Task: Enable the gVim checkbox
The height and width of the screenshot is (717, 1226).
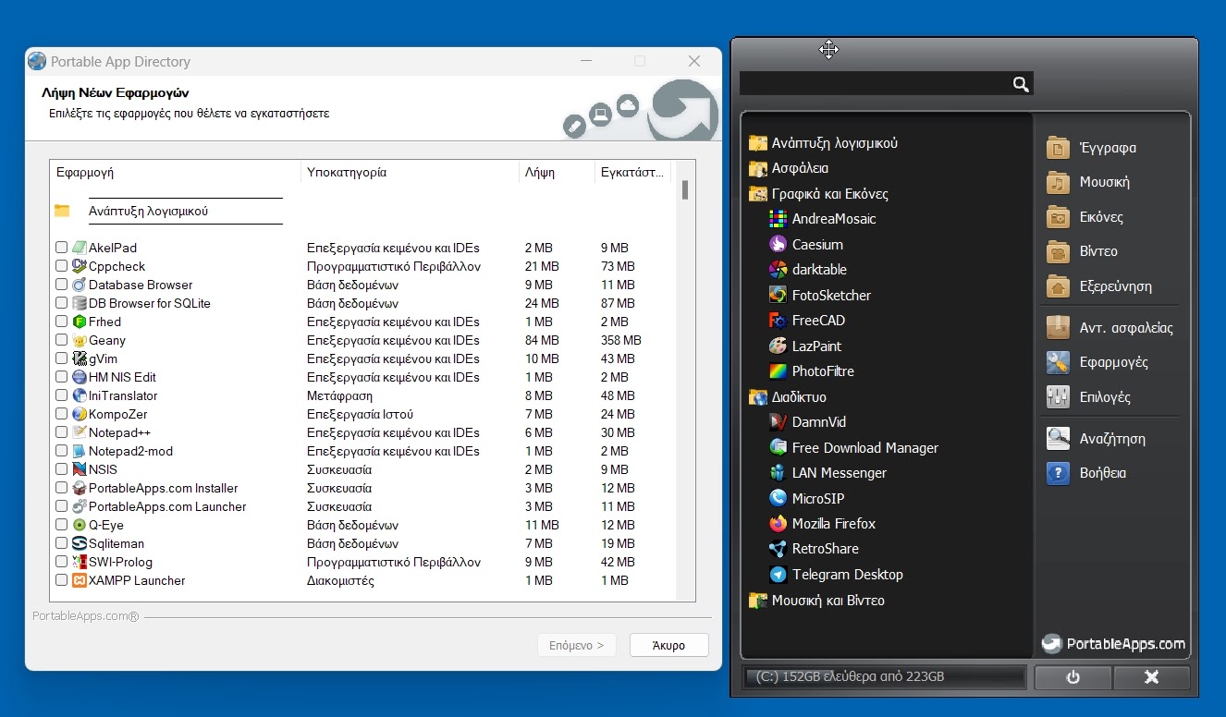Action: pyautogui.click(x=61, y=358)
